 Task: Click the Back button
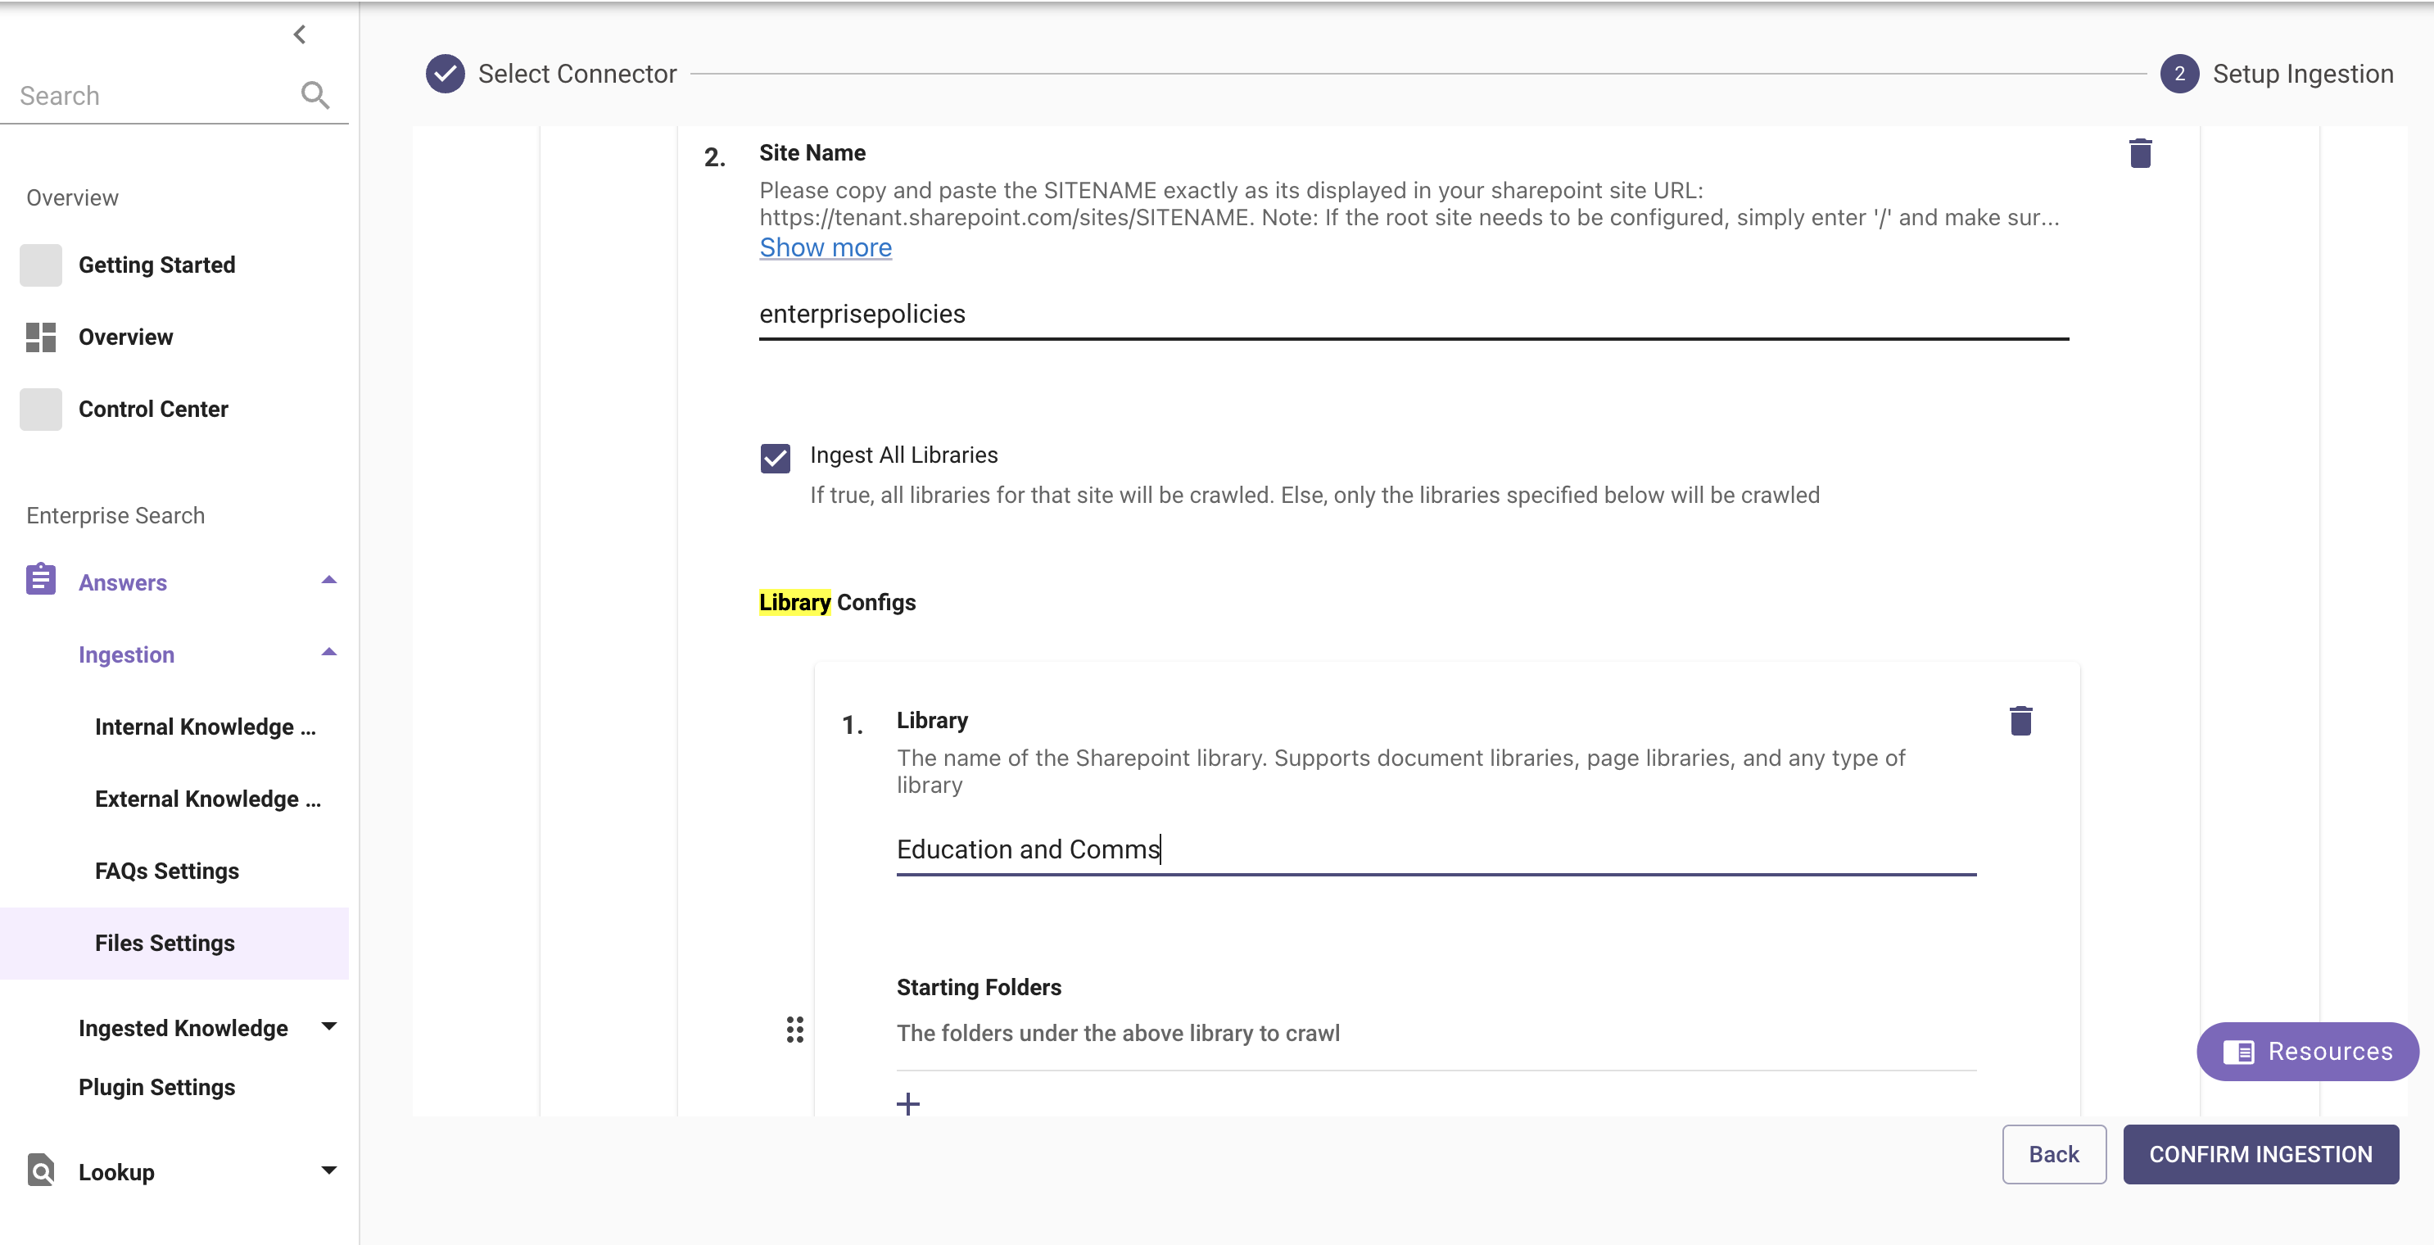[2053, 1154]
